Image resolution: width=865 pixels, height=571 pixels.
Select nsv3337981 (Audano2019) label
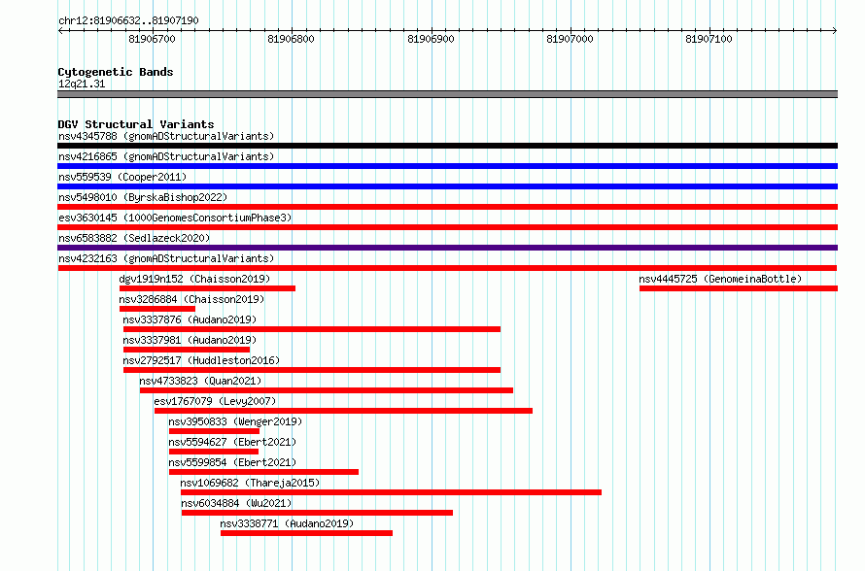[x=190, y=340]
